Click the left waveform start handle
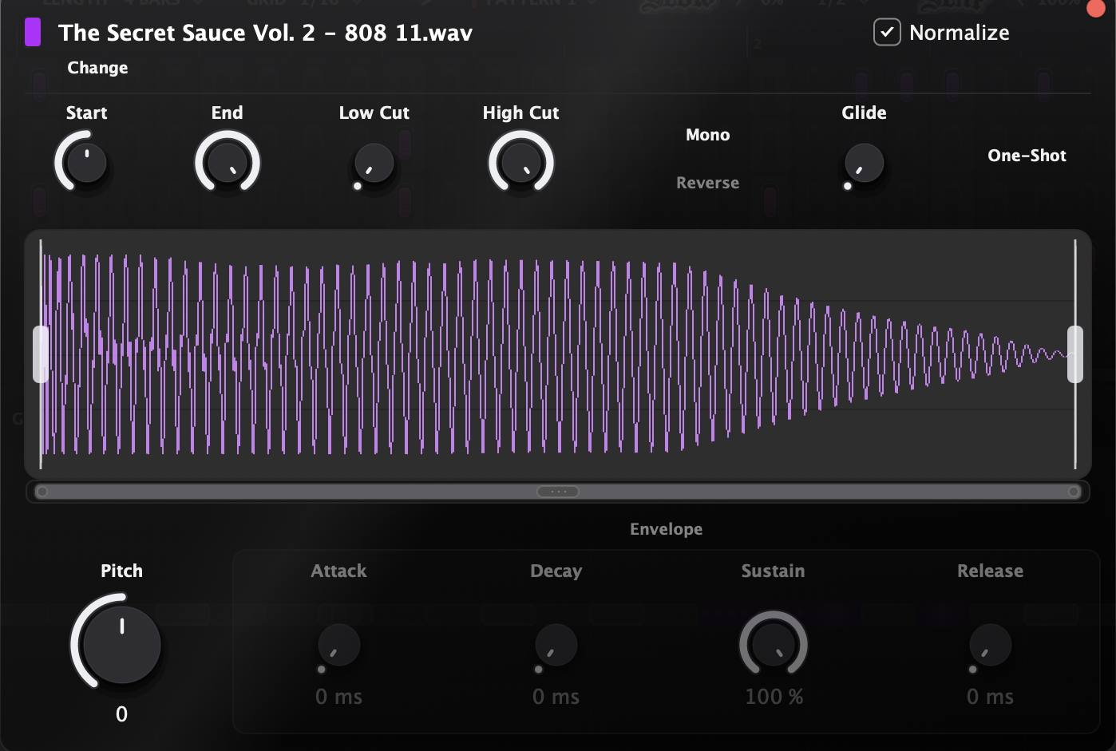Image resolution: width=1116 pixels, height=751 pixels. click(41, 354)
